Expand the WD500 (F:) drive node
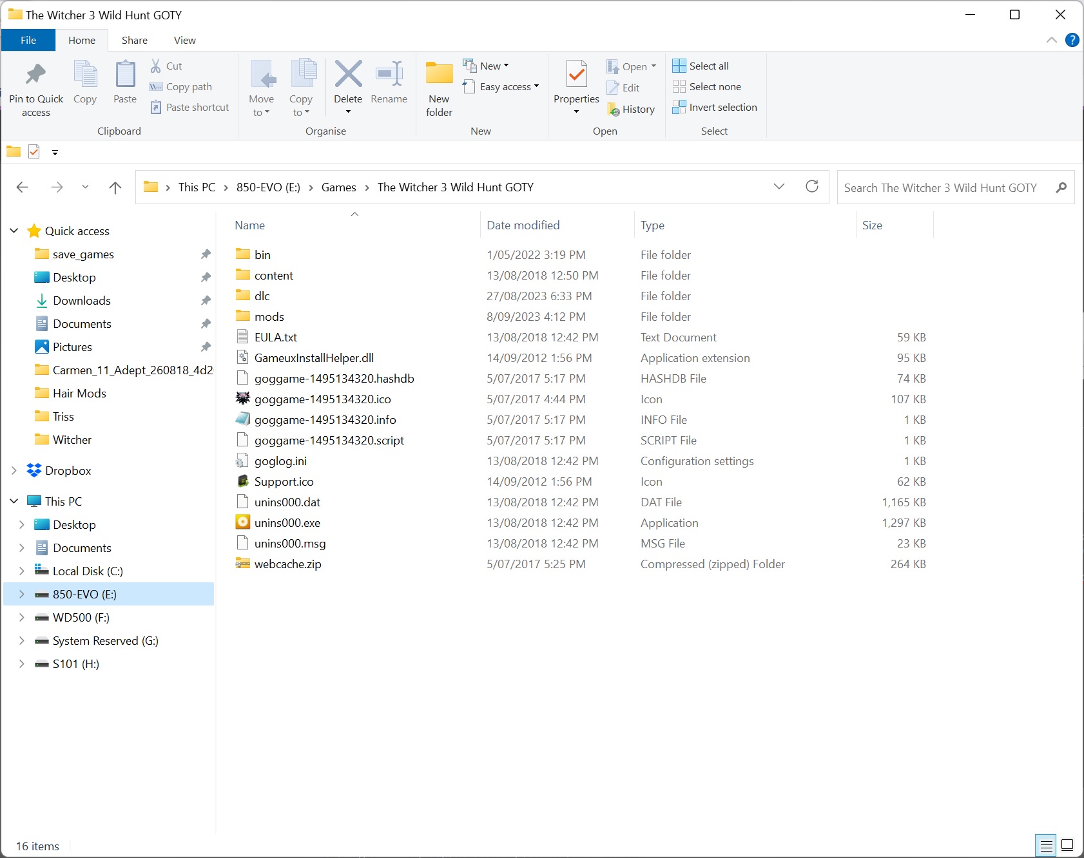The image size is (1084, 858). point(21,617)
